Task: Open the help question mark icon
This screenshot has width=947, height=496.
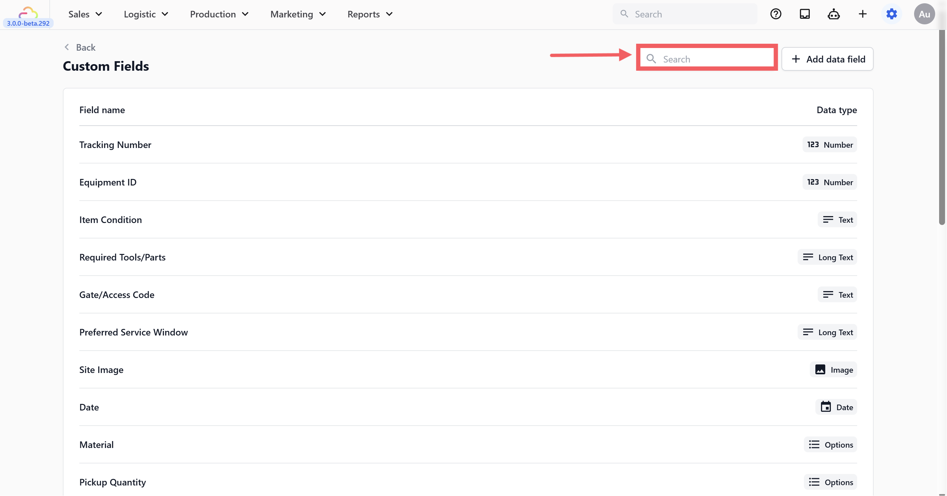Action: (776, 14)
